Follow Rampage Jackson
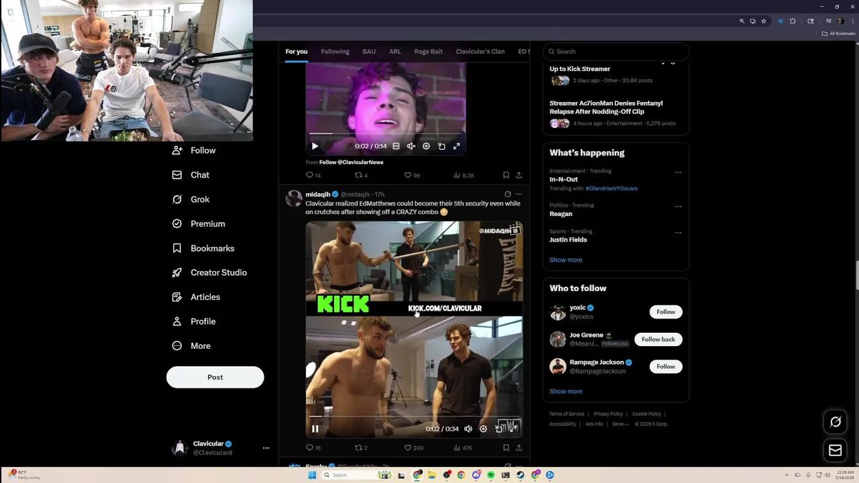 click(x=666, y=367)
